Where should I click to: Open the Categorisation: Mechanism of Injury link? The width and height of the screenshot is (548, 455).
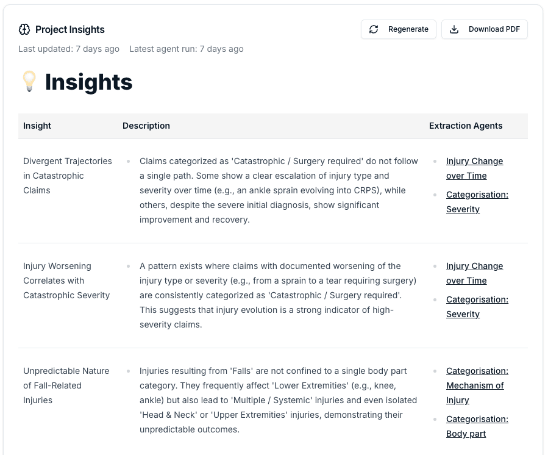point(477,385)
